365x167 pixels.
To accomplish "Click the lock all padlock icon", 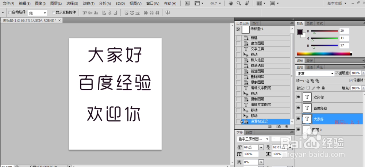I will click(x=323, y=88).
